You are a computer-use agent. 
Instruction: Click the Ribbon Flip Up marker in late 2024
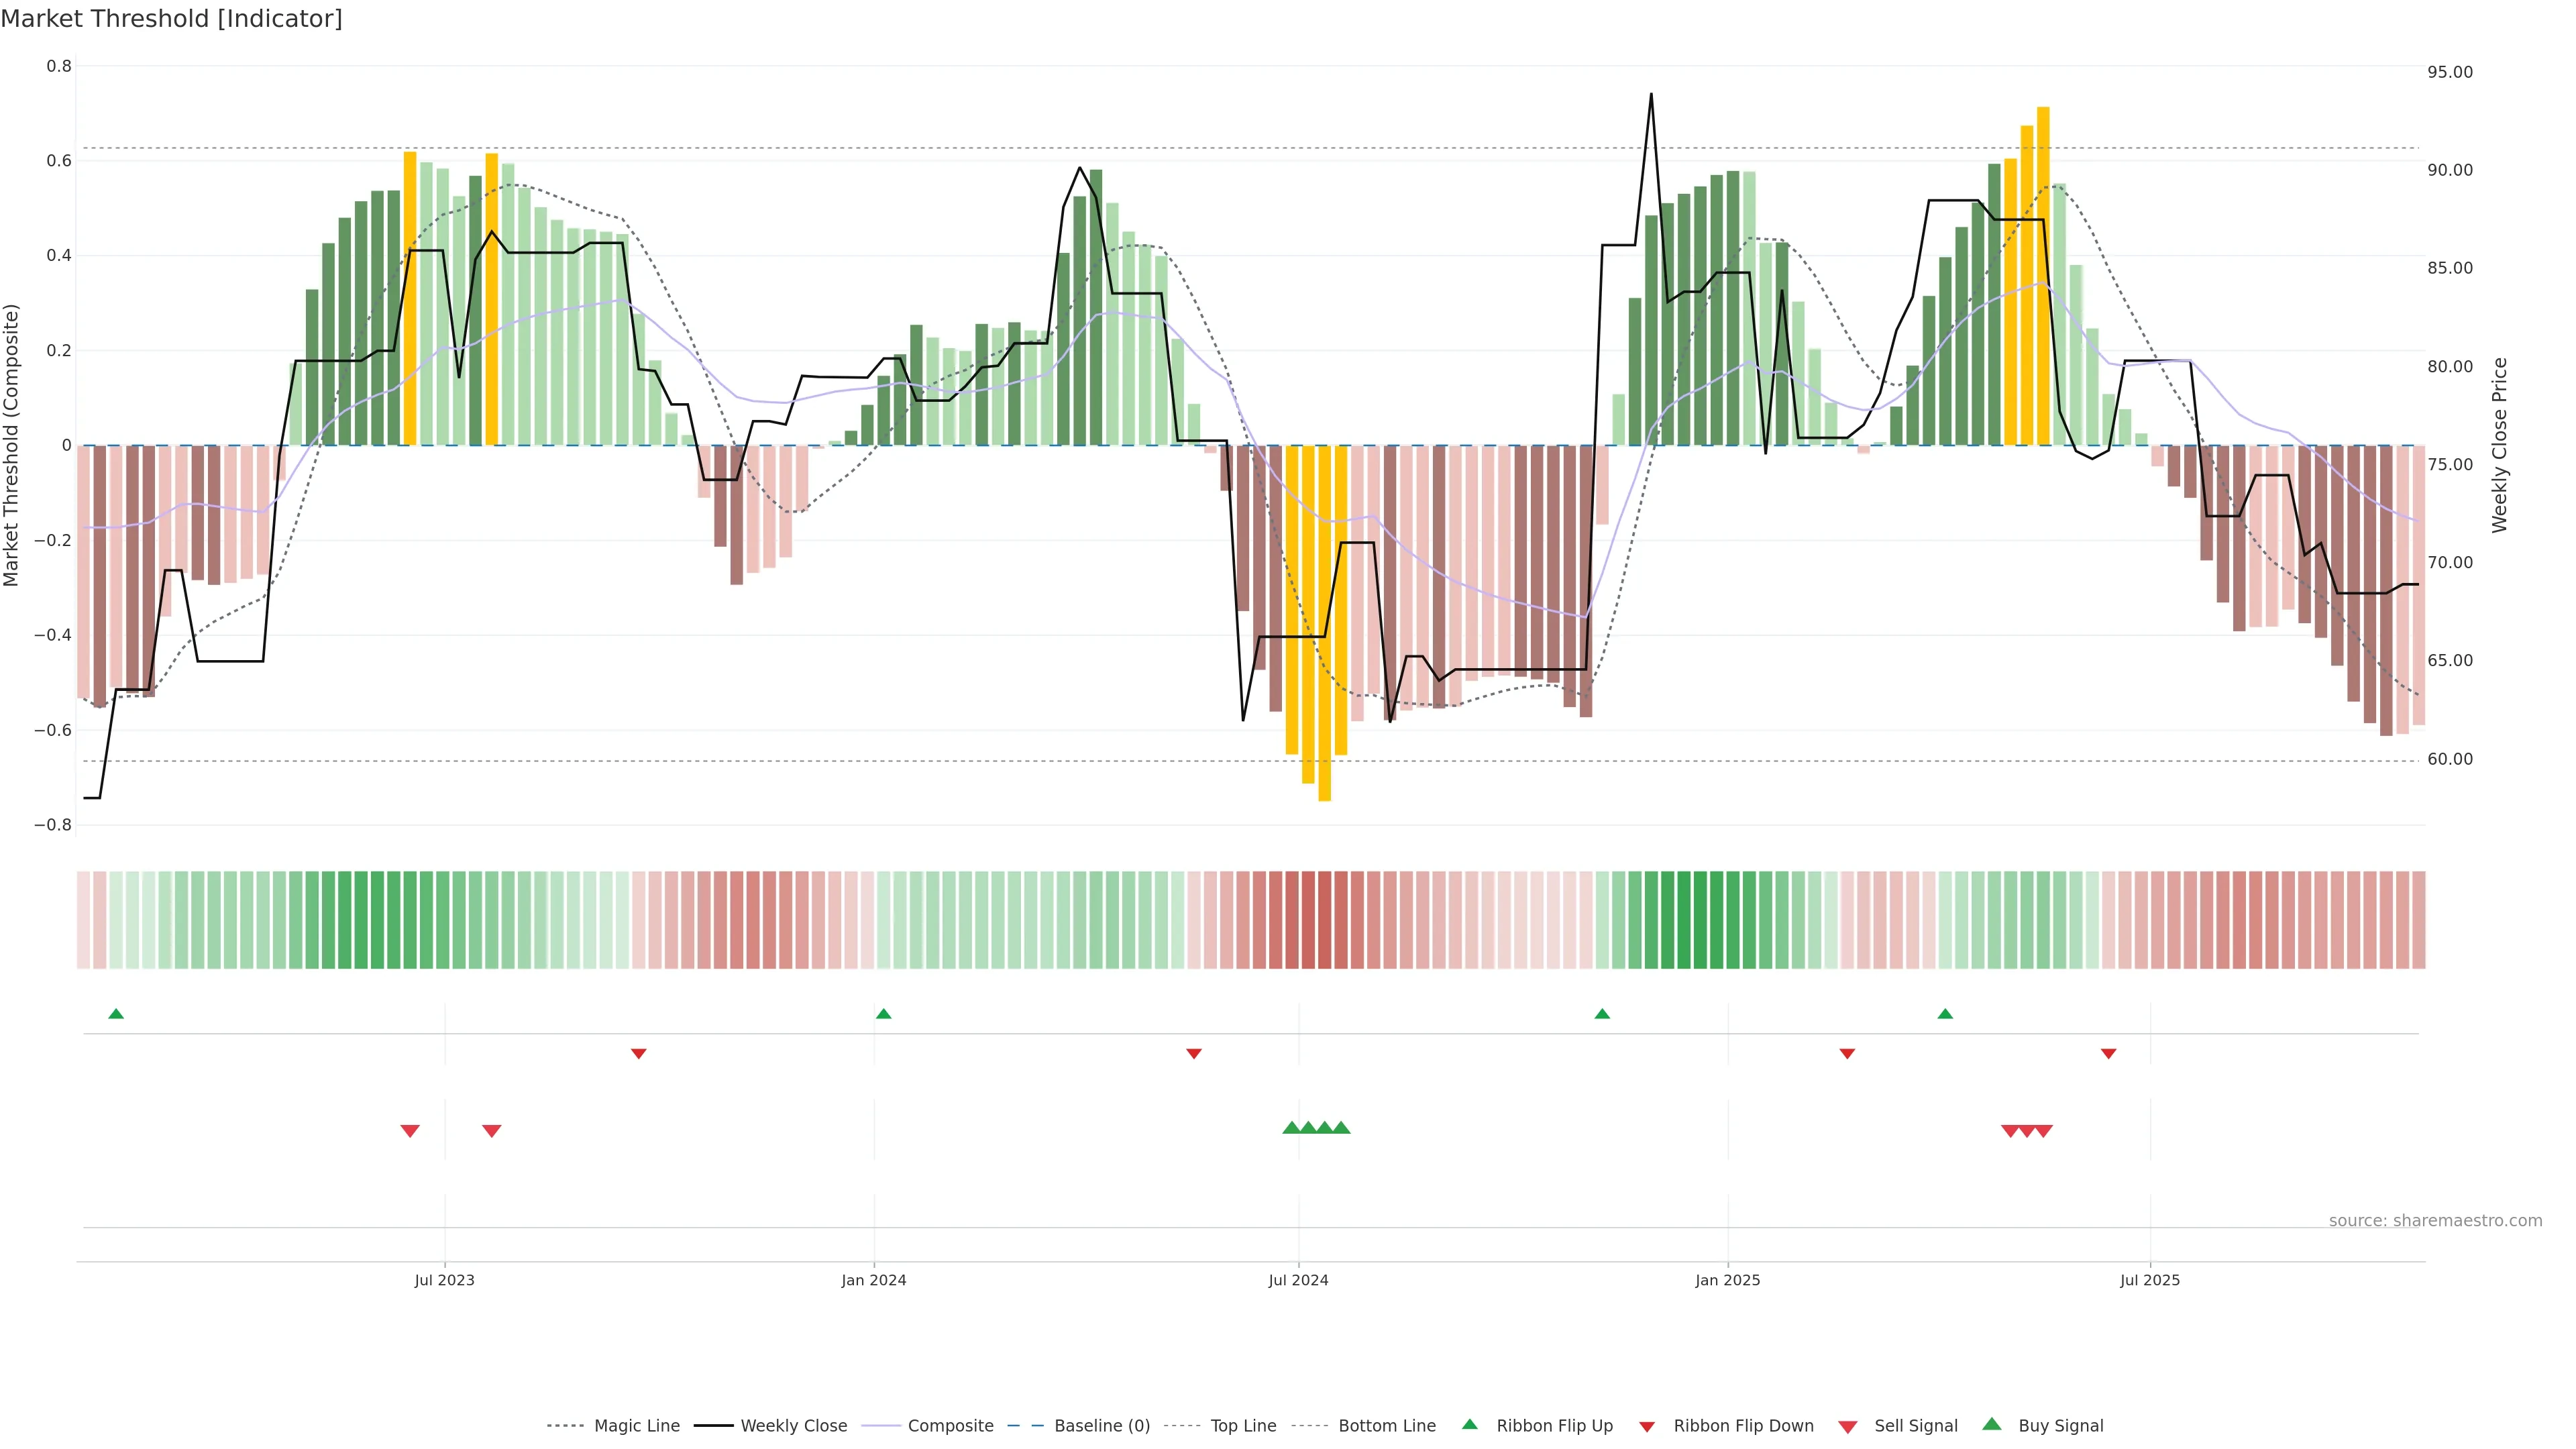[x=1602, y=1014]
